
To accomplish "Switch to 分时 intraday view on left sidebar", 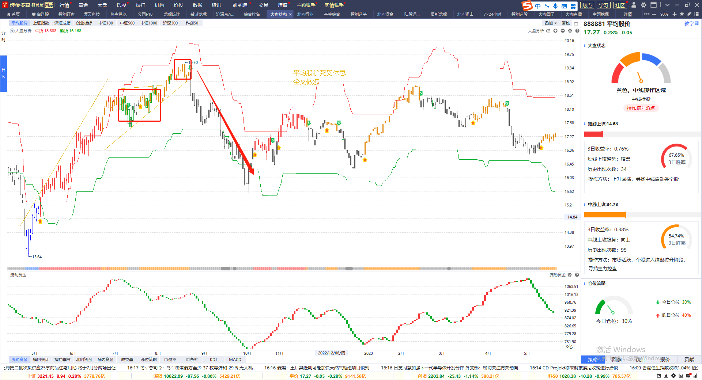I will point(3,37).
